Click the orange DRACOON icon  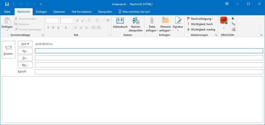pyautogui.click(x=224, y=21)
